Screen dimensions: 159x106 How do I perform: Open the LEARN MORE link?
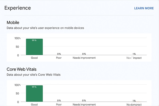pos(144,8)
